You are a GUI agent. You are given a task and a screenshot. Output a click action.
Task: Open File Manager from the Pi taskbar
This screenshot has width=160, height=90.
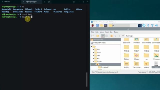(101, 25)
